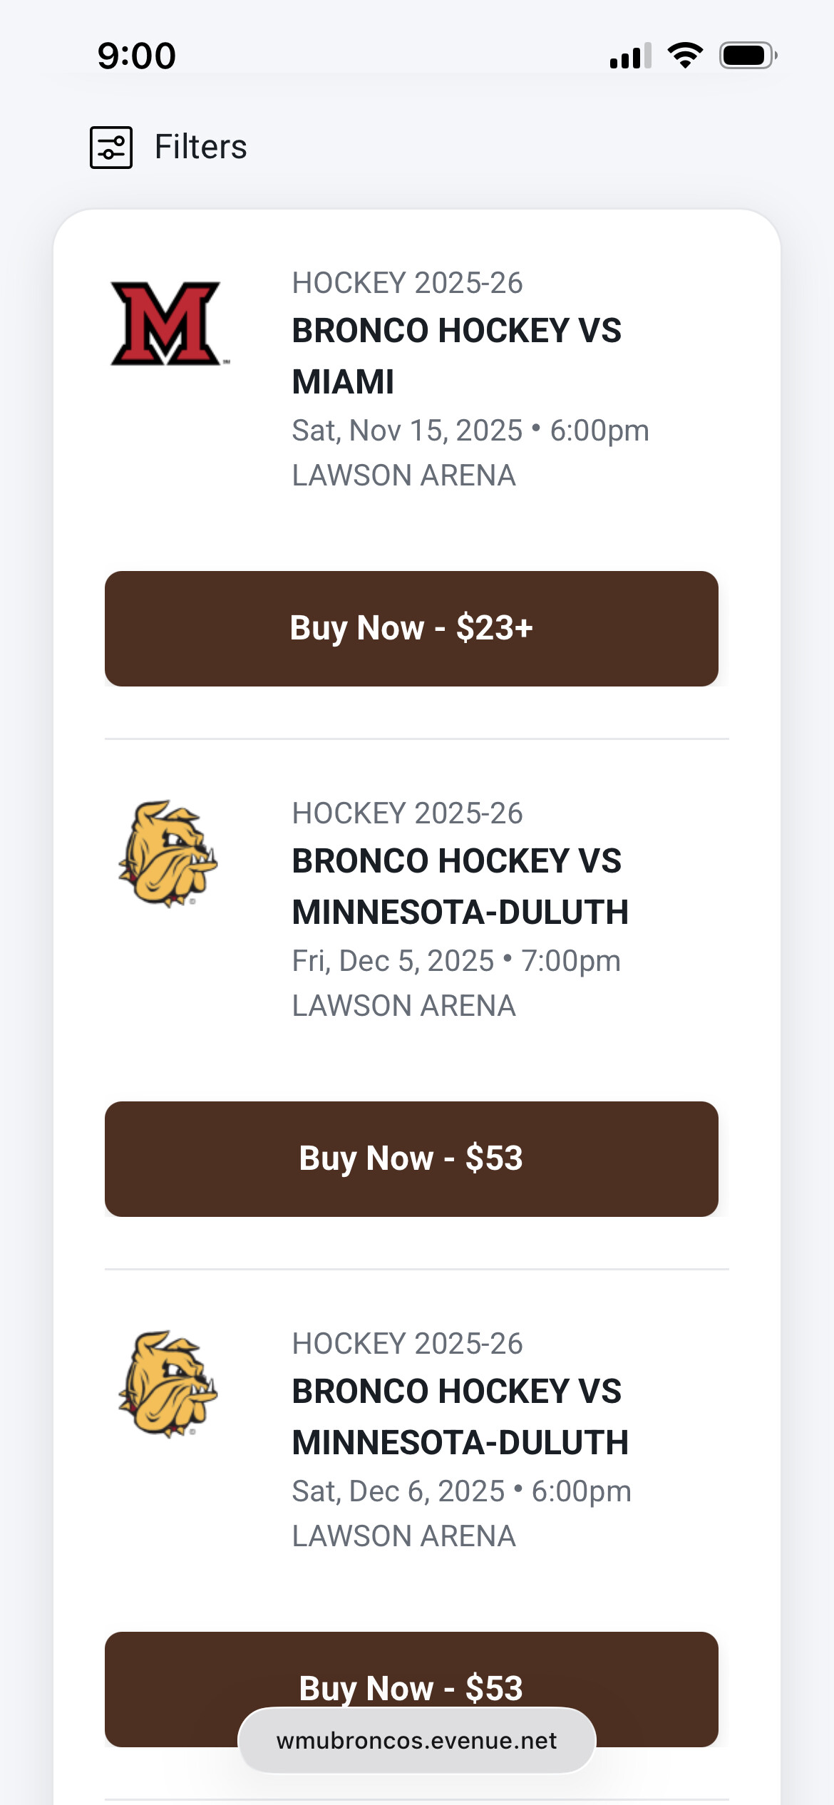
Task: Tap the wmubroncos.evenue.net address pill
Action: click(416, 1741)
